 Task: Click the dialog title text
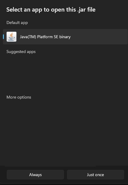[x=51, y=10]
